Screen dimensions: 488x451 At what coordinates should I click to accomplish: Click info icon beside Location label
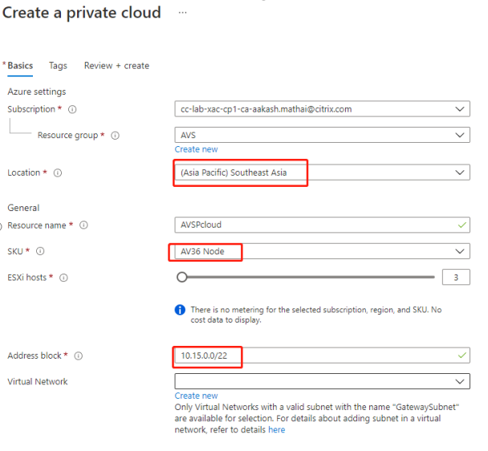coord(58,173)
